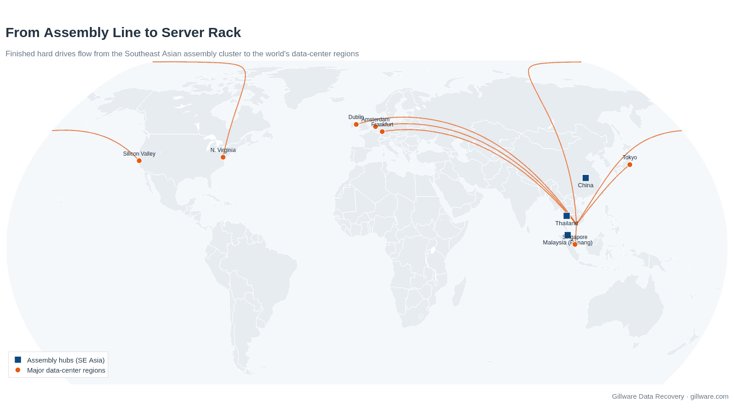Click the 'N. Virginia' map label
The height and width of the screenshot is (412, 734).
223,150
